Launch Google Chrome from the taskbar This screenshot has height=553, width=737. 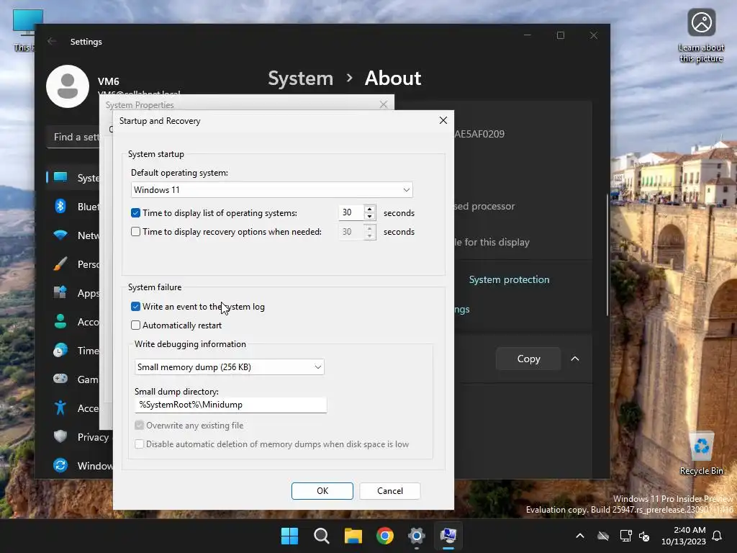(x=385, y=536)
